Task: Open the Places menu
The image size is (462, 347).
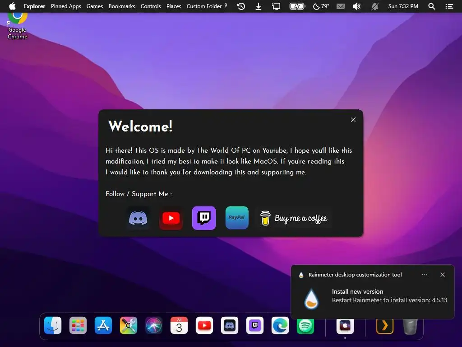Action: click(174, 6)
